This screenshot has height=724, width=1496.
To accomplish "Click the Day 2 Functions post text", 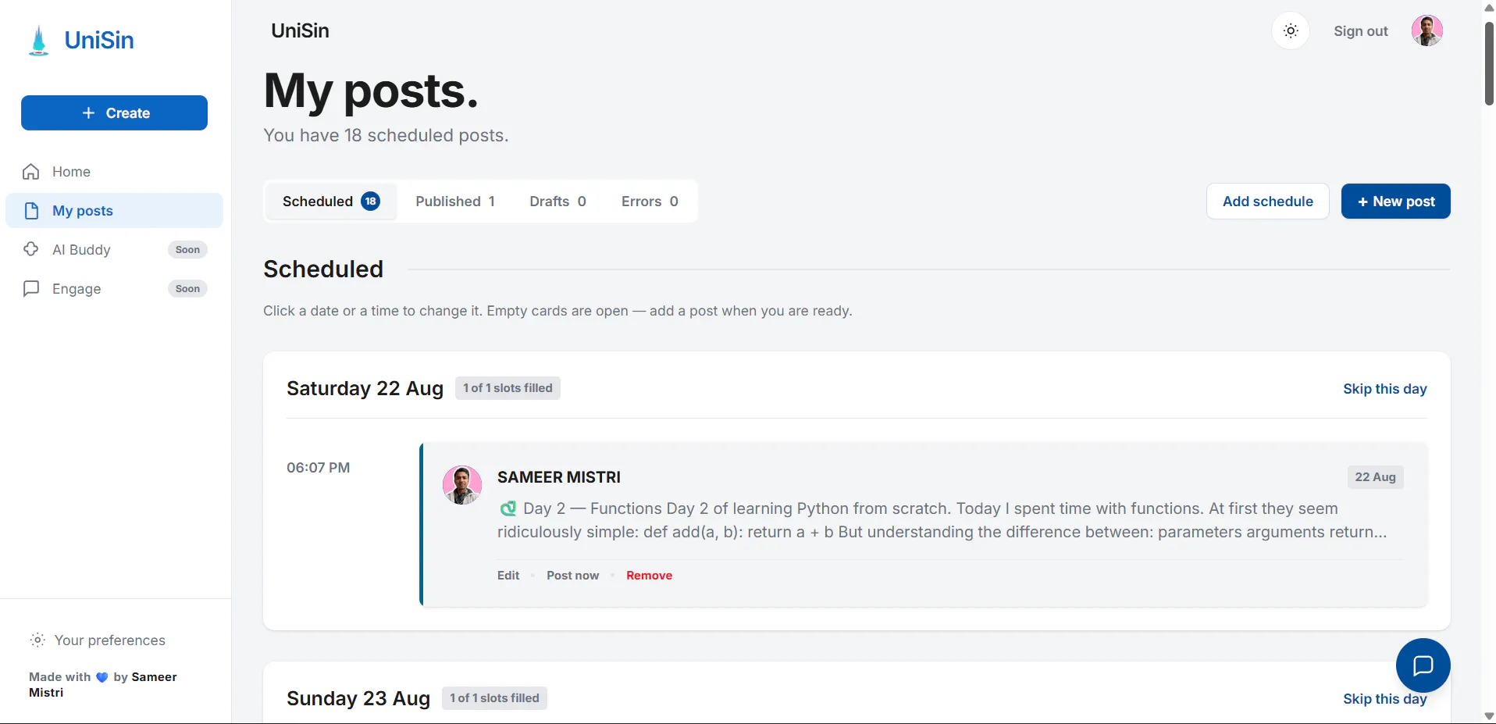I will click(942, 520).
